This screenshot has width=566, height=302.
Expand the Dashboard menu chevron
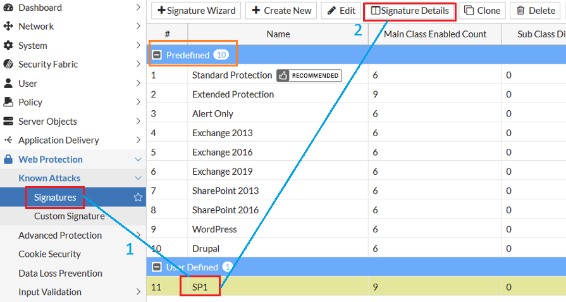[138, 7]
